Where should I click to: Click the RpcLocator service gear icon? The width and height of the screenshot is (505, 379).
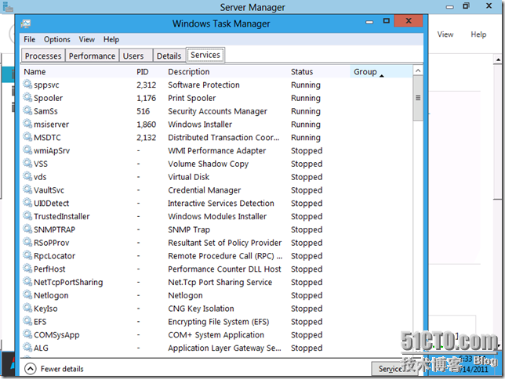click(x=27, y=256)
